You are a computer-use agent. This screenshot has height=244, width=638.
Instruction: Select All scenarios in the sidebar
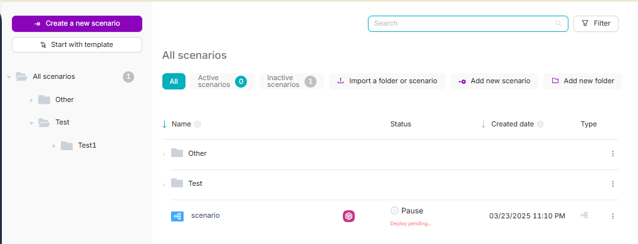[54, 76]
